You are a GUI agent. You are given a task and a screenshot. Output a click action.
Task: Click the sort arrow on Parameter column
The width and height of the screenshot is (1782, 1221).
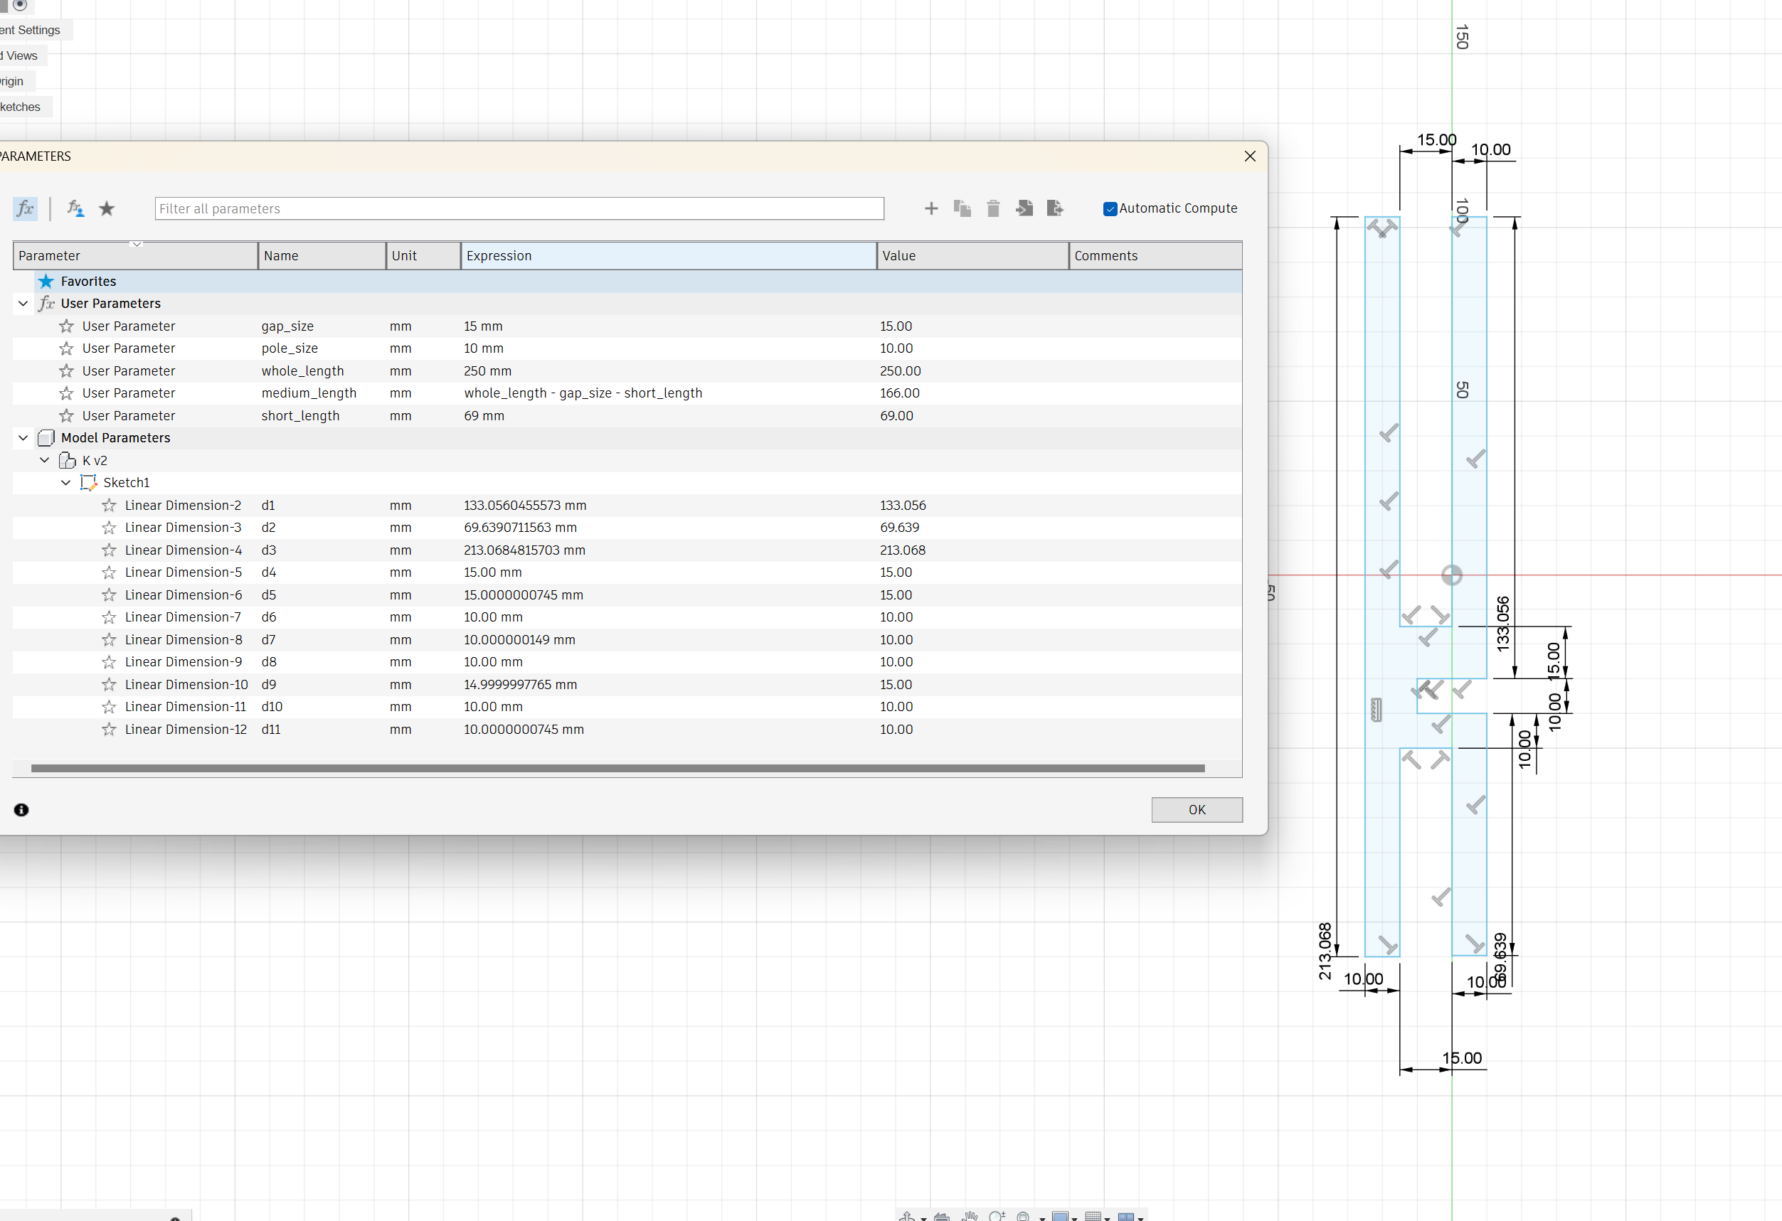(x=137, y=245)
